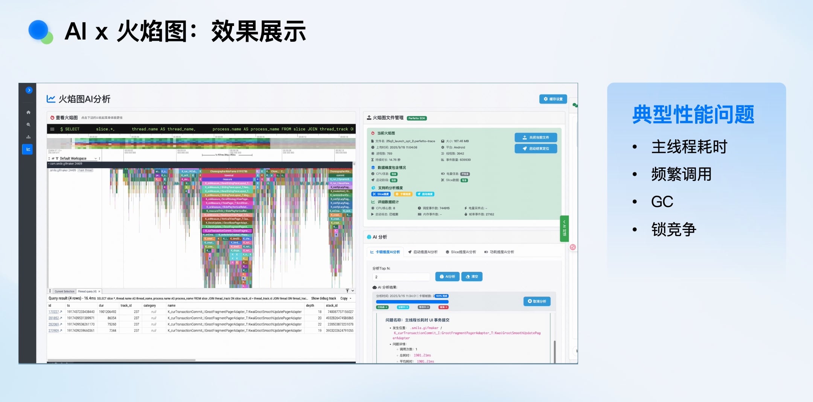
Task: Click the blue analysis progress bar
Action: pos(412,302)
